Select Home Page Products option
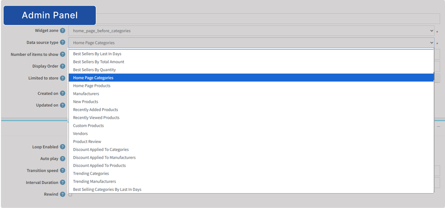 coord(251,86)
